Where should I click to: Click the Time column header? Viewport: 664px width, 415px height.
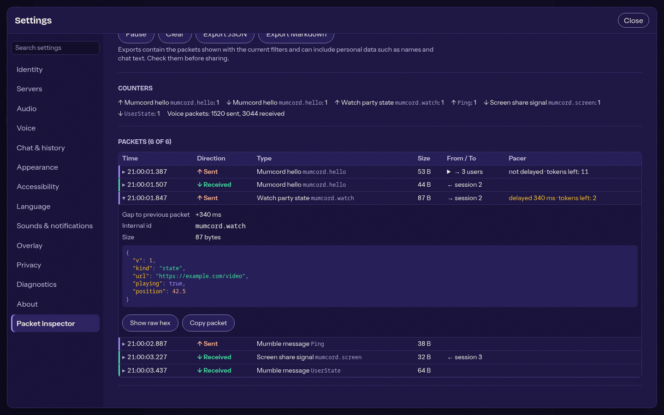tap(130, 158)
